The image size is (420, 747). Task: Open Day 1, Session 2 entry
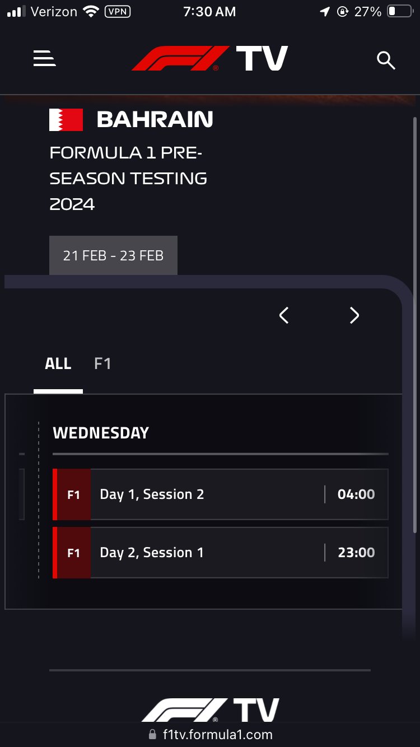coord(220,494)
